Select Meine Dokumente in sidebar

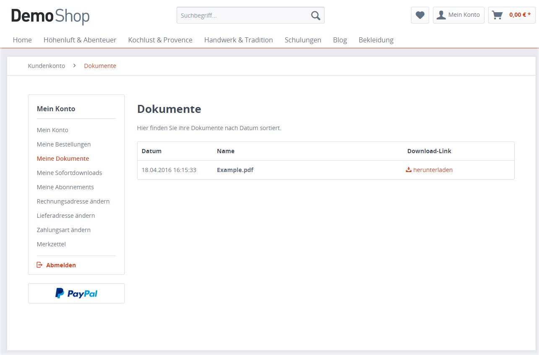63,159
